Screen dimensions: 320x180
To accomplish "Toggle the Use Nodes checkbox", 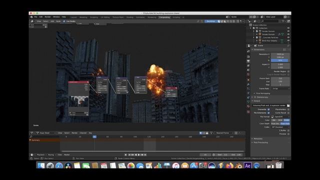I will pos(64,21).
